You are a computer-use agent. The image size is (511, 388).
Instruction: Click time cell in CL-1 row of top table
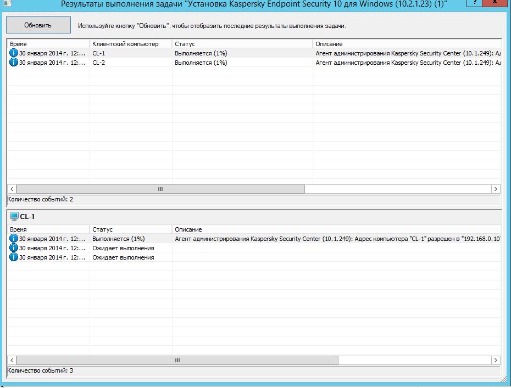[x=52, y=53]
